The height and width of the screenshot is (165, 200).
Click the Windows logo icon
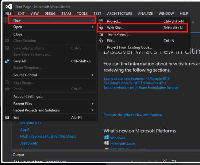click(106, 137)
